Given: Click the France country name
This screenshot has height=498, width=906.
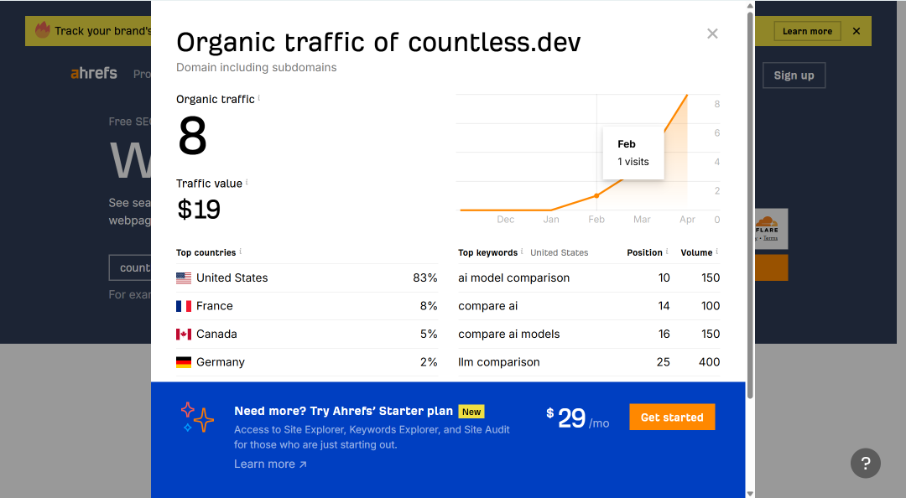Looking at the screenshot, I should tap(215, 306).
